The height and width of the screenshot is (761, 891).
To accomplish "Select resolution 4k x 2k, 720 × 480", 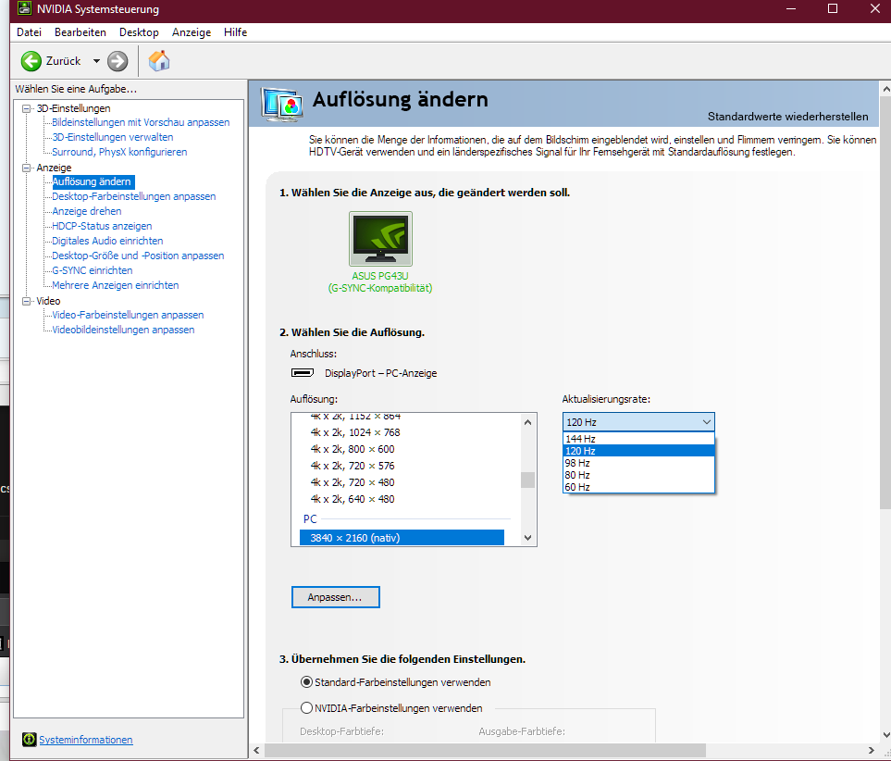I will (353, 481).
